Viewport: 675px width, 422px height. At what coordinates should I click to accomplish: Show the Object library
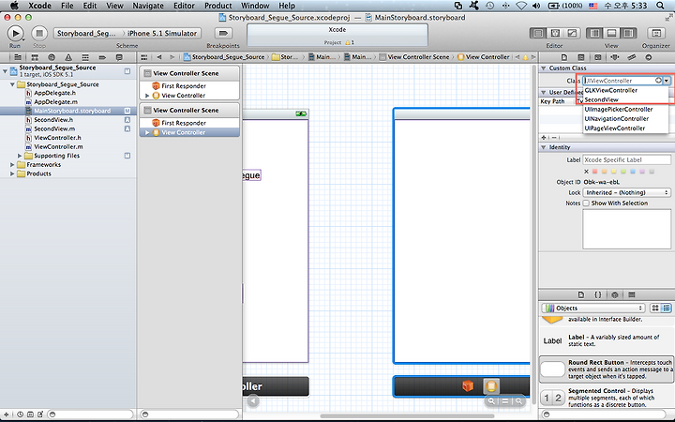click(x=615, y=295)
